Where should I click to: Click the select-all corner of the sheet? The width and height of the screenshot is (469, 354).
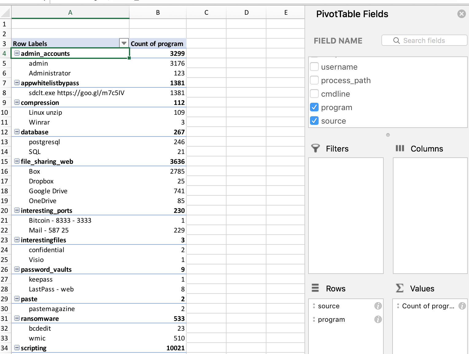point(5,13)
